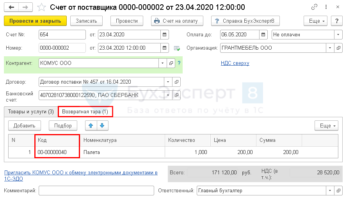This screenshot has width=345, height=197.
Task: Click the НДС сверху link
Action: tap(235, 63)
